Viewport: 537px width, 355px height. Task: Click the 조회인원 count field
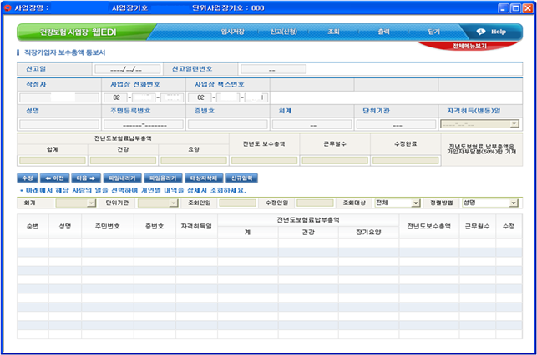pyautogui.click(x=237, y=203)
